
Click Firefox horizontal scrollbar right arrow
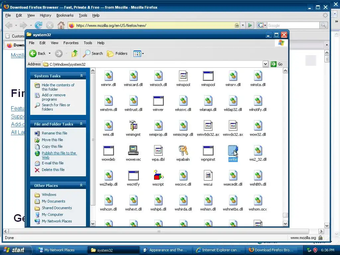pos(321,231)
